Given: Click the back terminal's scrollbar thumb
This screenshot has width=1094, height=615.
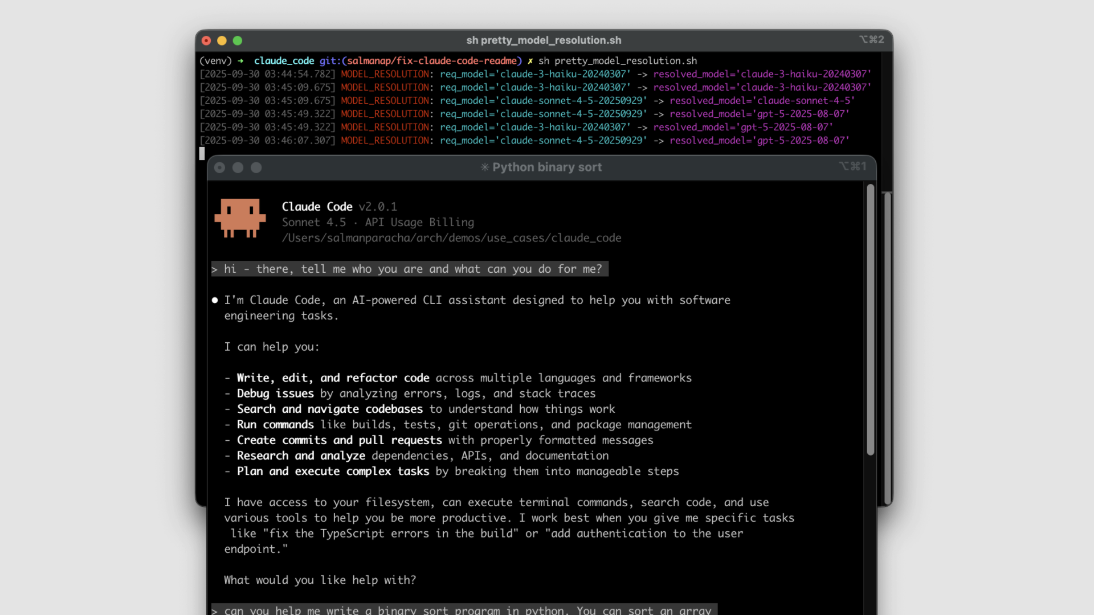Looking at the screenshot, I should click(x=887, y=347).
